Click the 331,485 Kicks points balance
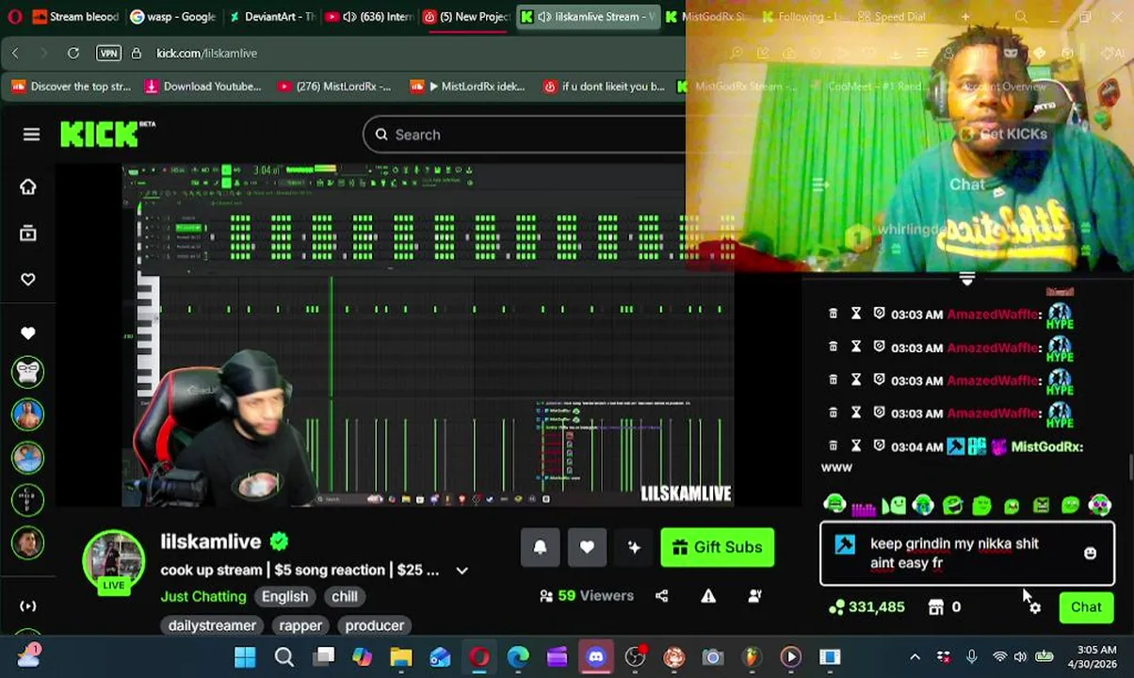The height and width of the screenshot is (678, 1134). pos(867,607)
